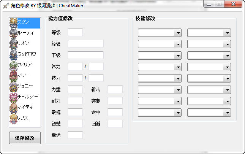The image size is (245, 154).
Task: Choose the チェルシー sprite icon
Action: click(x=14, y=97)
